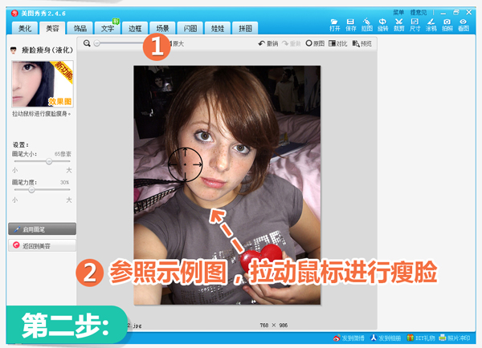Open the 看图 (View image) eye icon

pos(464,24)
